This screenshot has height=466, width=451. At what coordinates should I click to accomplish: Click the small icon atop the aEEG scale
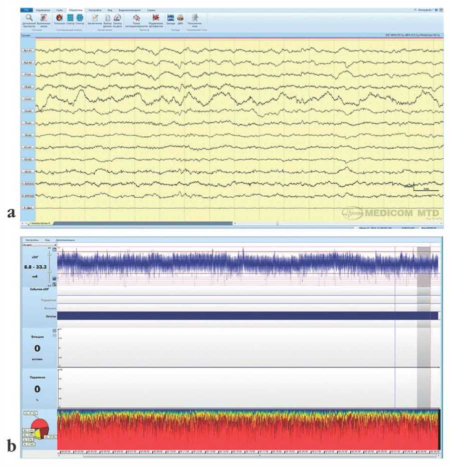click(x=55, y=250)
